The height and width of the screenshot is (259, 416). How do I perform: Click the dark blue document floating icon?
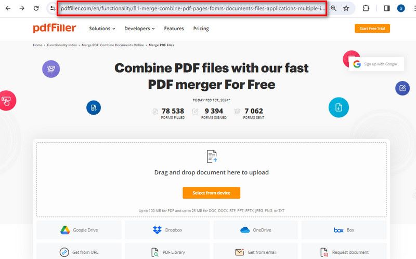pos(94,107)
